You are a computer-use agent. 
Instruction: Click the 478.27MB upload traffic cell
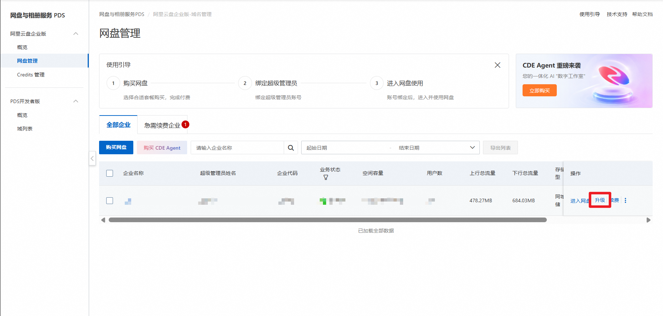[481, 200]
